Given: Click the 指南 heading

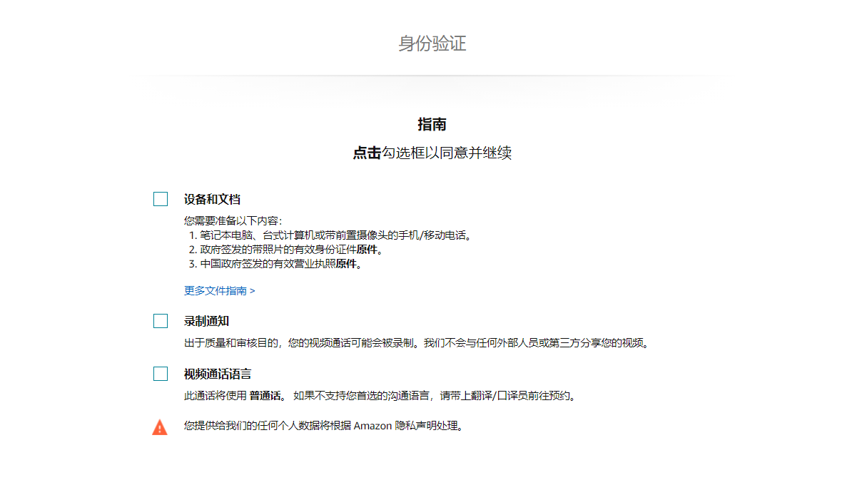Looking at the screenshot, I should (432, 124).
